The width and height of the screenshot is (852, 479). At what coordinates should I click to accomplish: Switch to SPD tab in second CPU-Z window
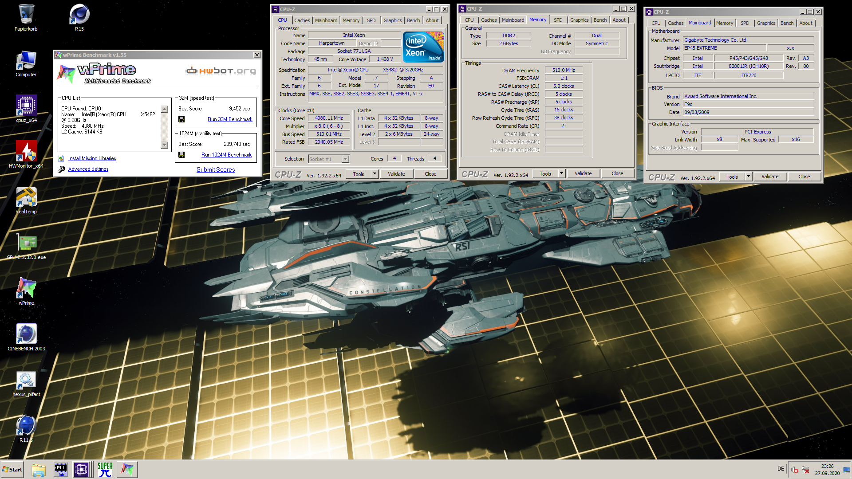pyautogui.click(x=558, y=20)
